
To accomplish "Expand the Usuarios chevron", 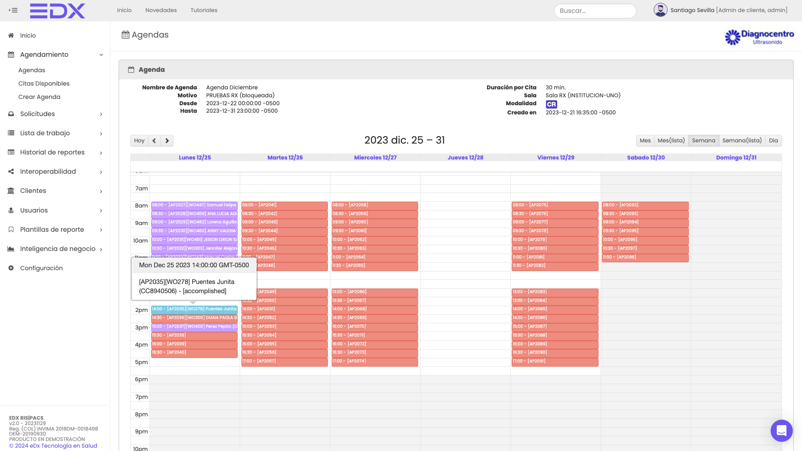I will [101, 210].
